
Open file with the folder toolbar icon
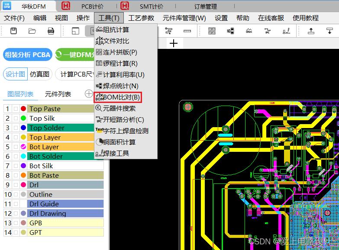(x=32, y=31)
